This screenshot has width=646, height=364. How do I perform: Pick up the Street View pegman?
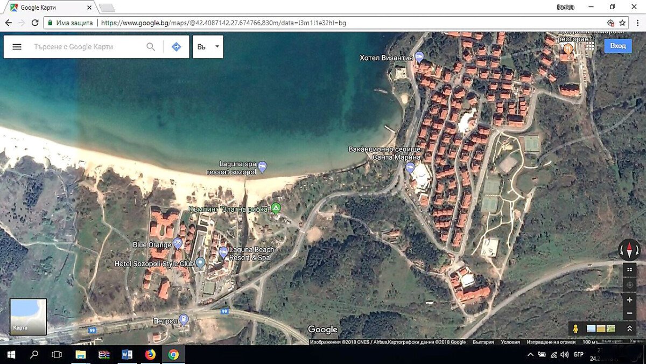coord(575,328)
